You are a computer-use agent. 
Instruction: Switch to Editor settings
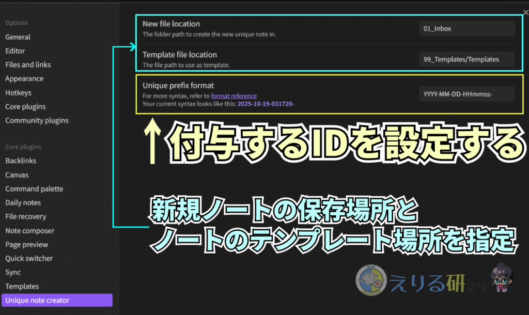point(15,51)
